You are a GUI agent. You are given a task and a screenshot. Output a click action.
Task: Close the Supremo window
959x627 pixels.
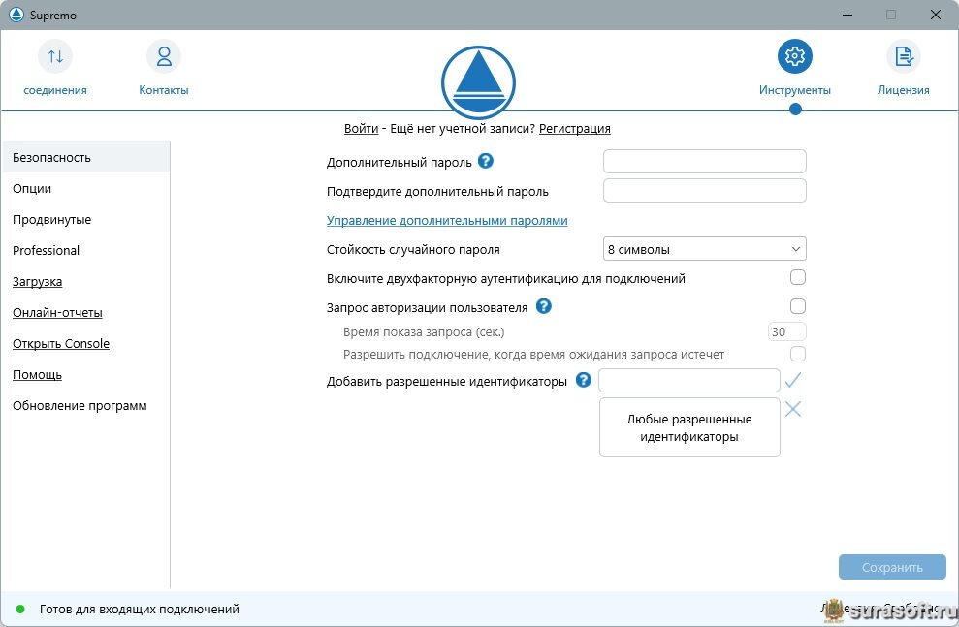935,15
